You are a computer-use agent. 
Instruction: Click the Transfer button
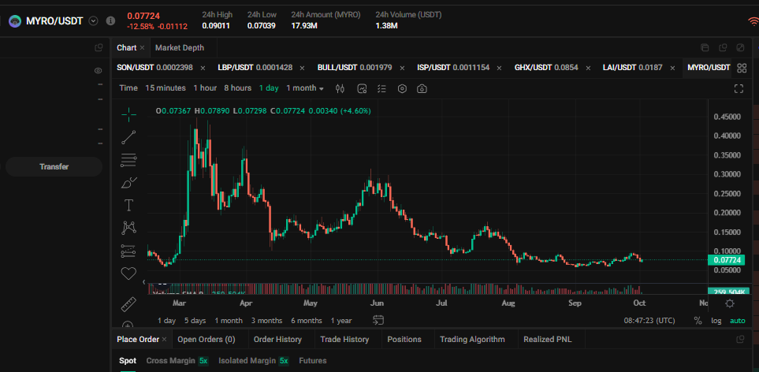[x=54, y=166]
